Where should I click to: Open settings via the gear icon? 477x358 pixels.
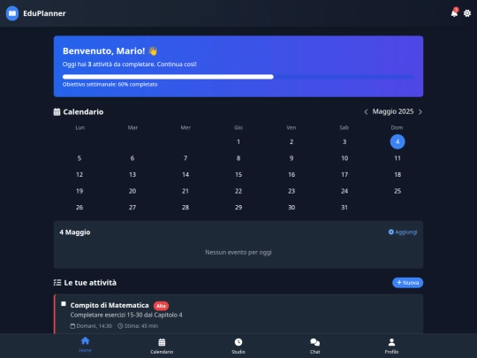tap(467, 13)
